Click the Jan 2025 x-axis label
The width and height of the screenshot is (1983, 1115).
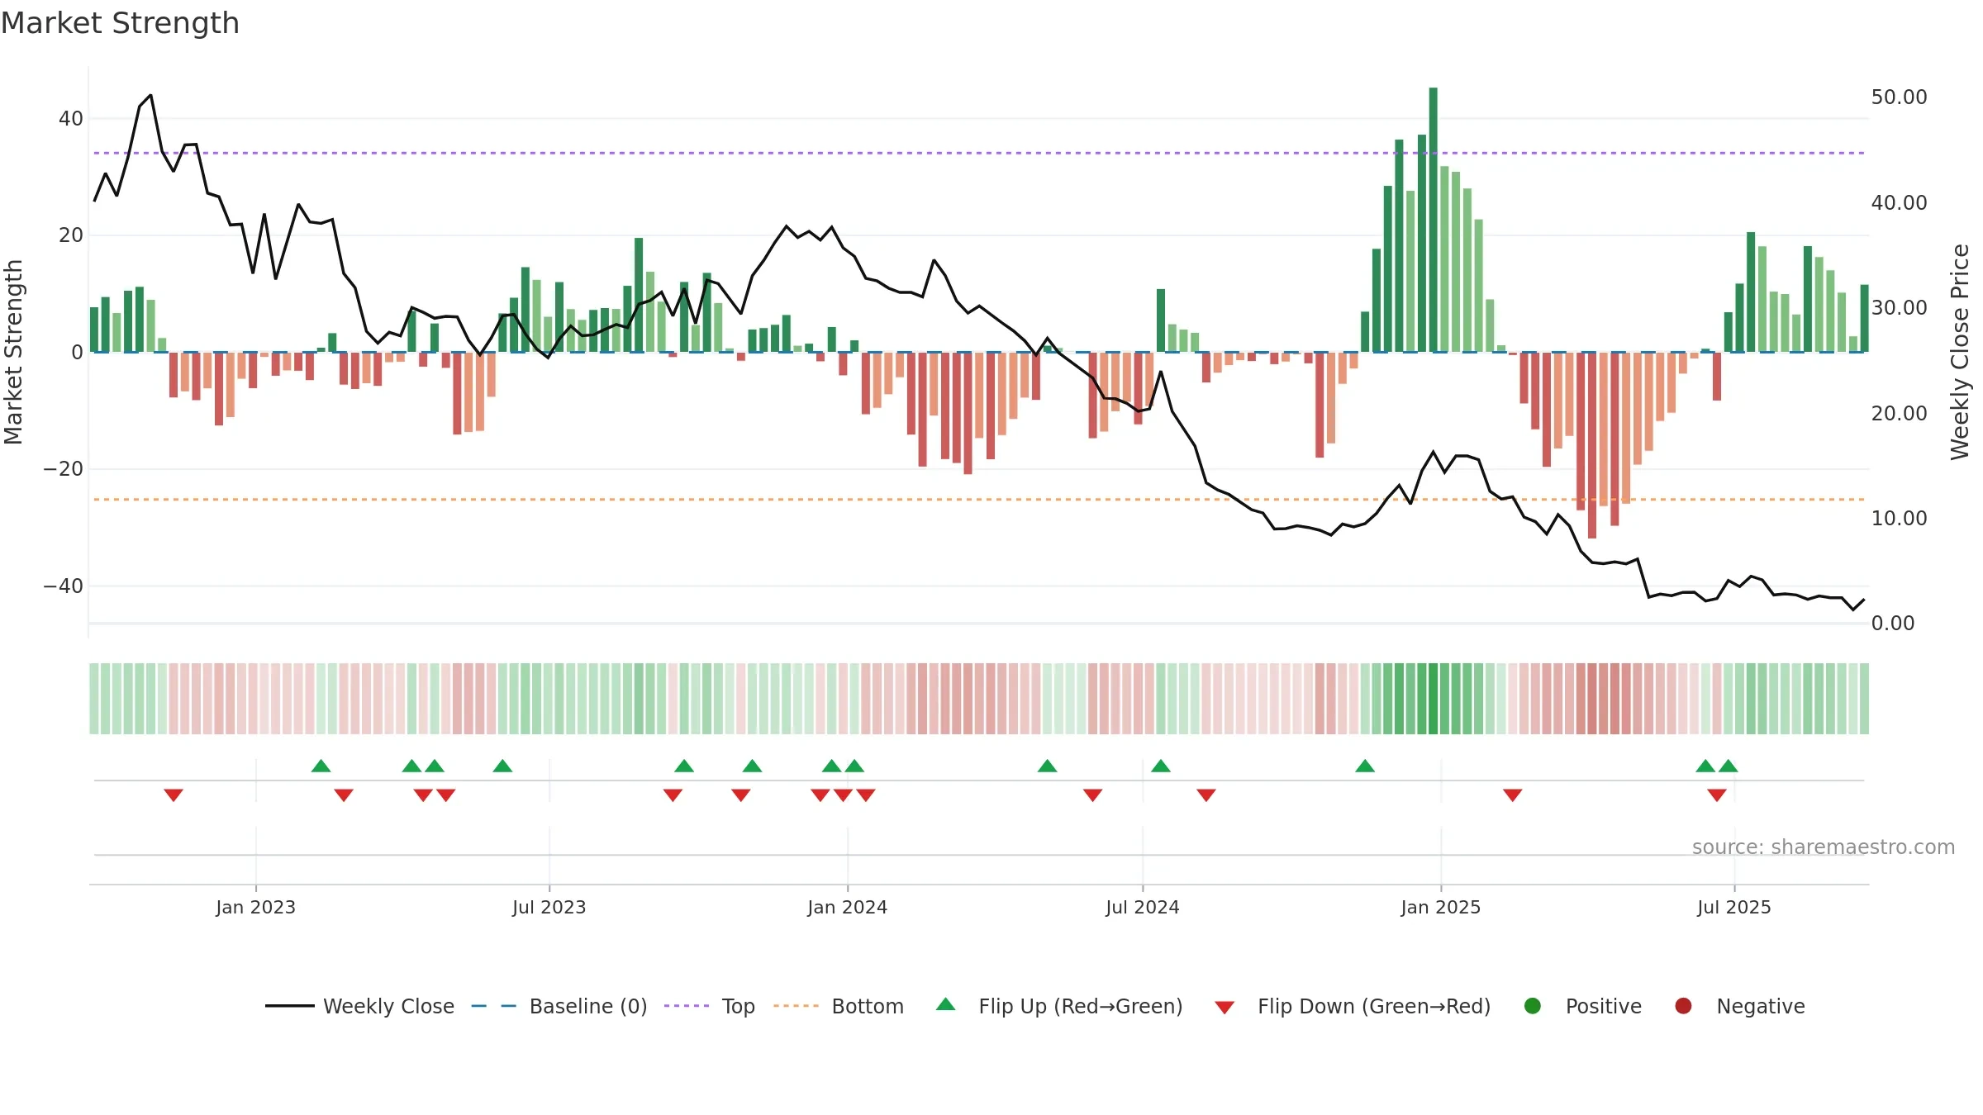point(1441,907)
